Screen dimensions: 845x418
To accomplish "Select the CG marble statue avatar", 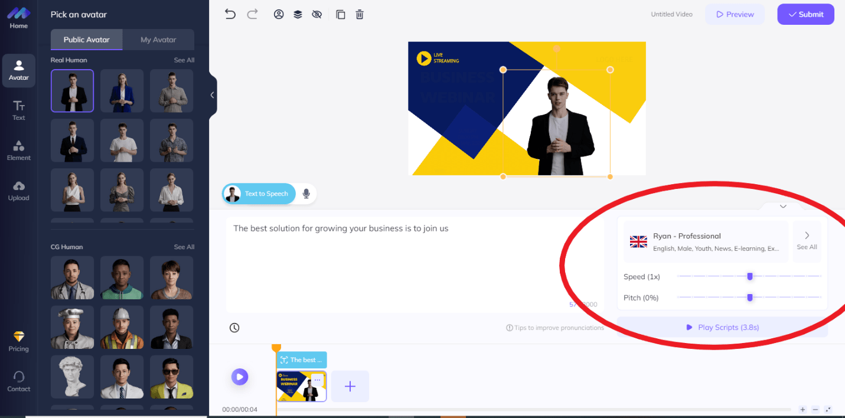I will [72, 377].
